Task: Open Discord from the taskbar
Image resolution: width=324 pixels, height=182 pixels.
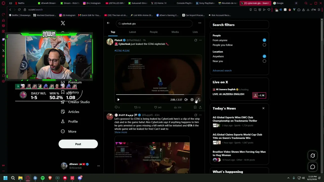Action: (x=80, y=178)
